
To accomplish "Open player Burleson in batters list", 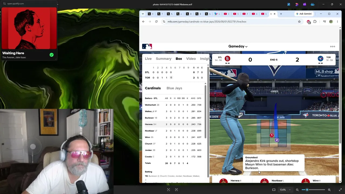I will click(149, 118).
